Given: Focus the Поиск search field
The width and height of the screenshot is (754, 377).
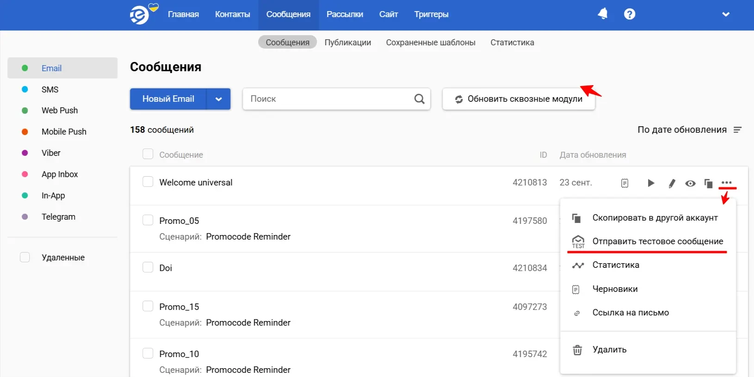Looking at the screenshot, I should pyautogui.click(x=328, y=99).
